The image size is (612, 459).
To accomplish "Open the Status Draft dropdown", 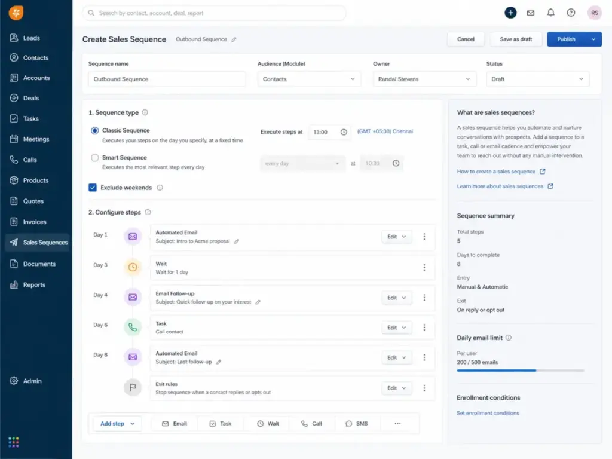I will [x=537, y=79].
